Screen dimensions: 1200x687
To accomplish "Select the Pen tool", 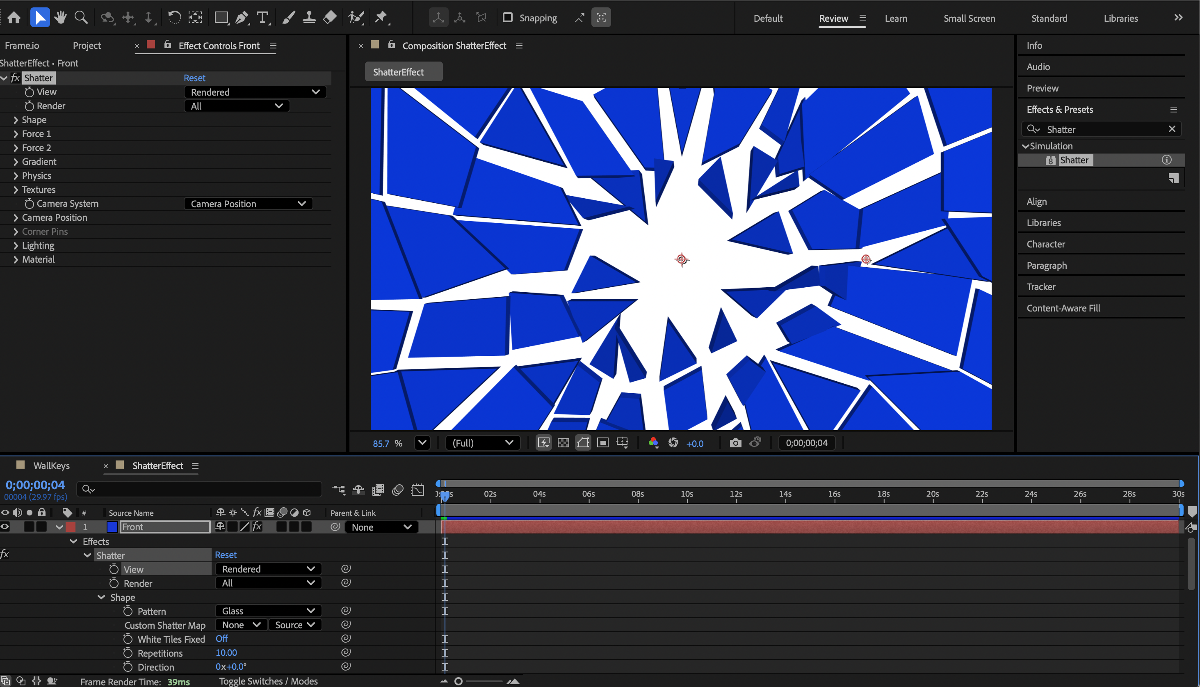I will pyautogui.click(x=242, y=18).
